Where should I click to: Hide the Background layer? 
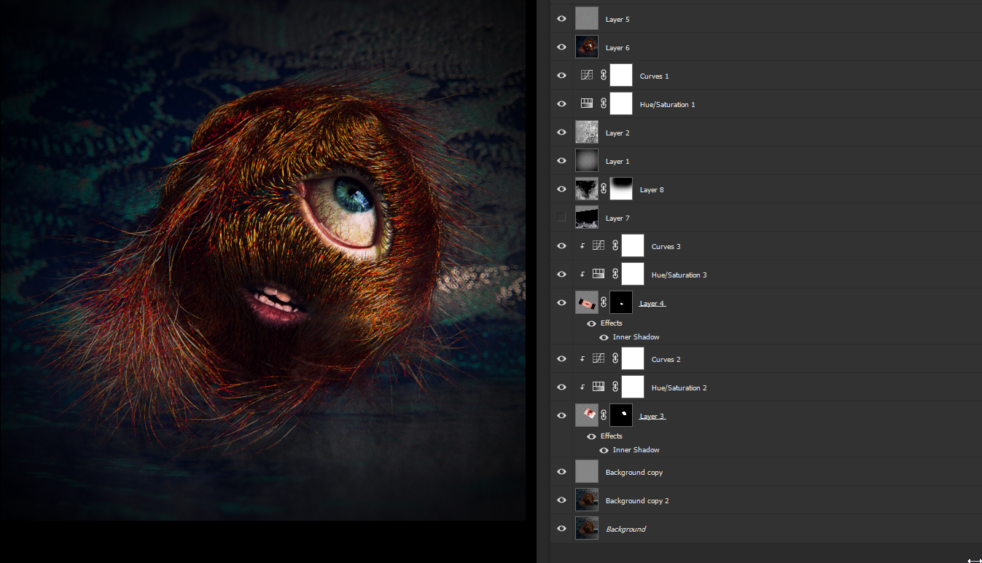click(561, 528)
